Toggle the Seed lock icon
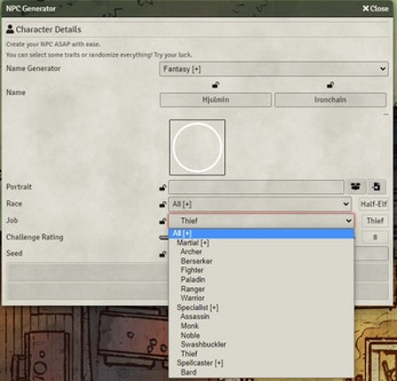397x381 pixels. 163,253
